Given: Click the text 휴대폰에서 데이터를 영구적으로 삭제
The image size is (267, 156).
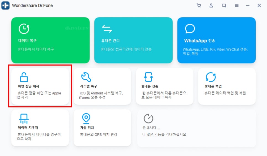Looking at the screenshot, I should tap(39, 137).
